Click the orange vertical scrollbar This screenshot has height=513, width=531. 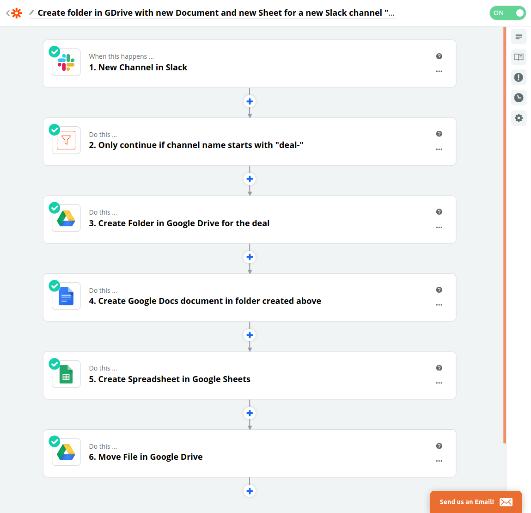(505, 231)
